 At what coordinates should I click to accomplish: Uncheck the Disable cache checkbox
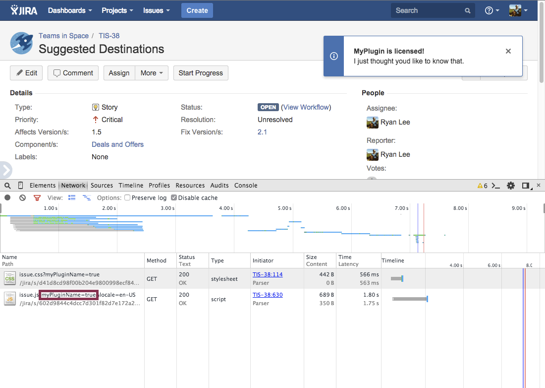coord(174,197)
